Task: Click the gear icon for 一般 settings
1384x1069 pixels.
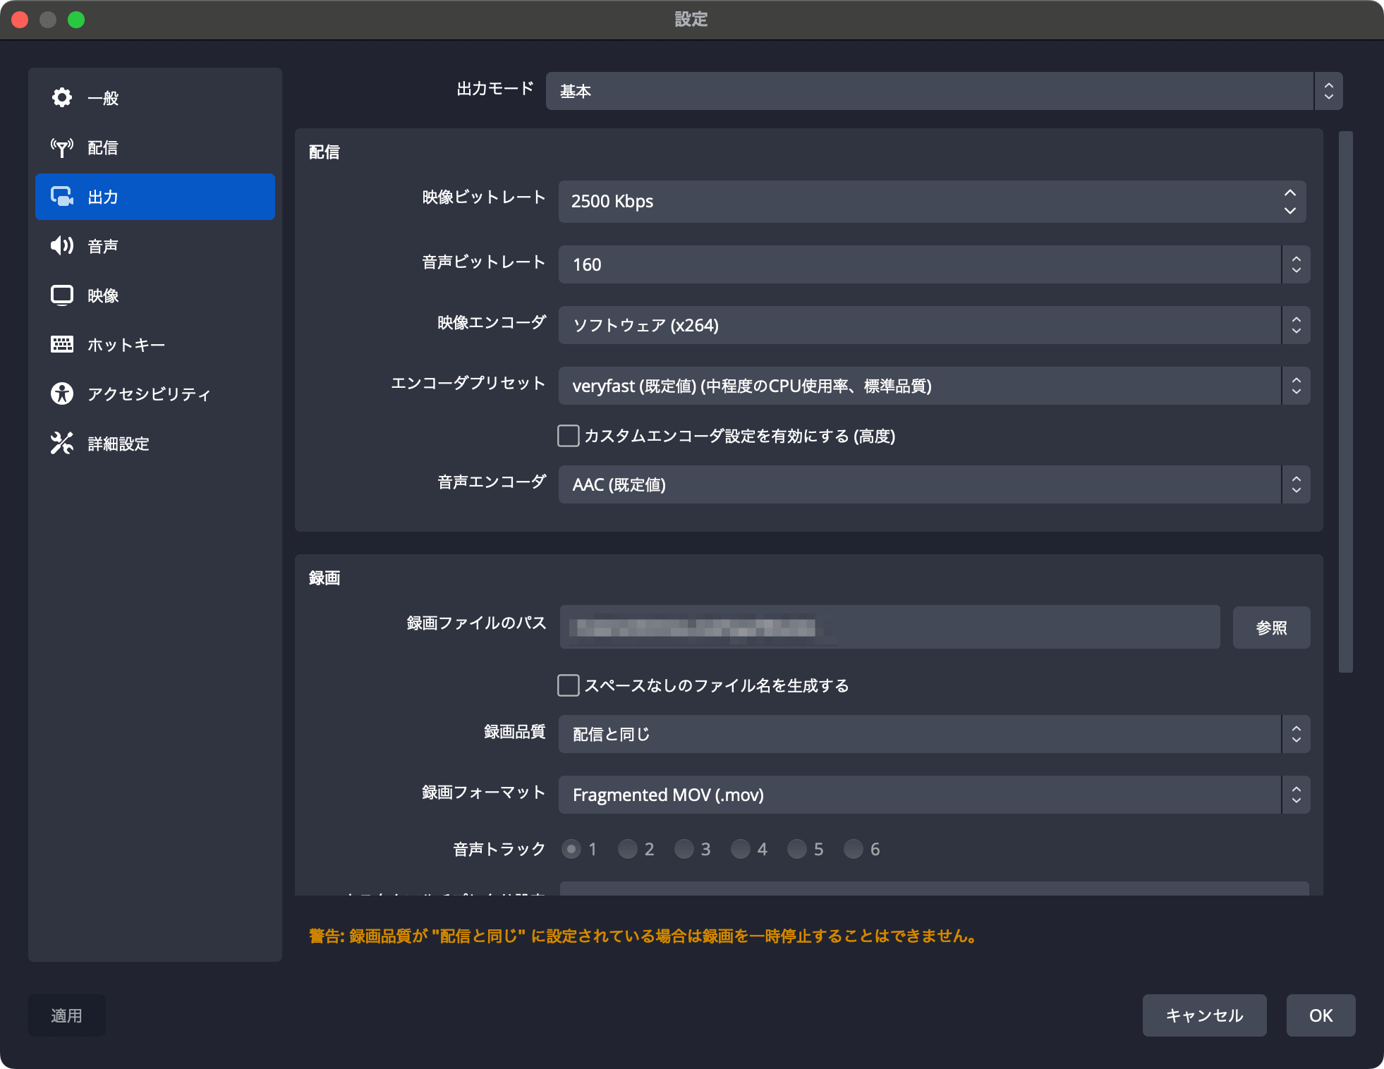Action: 62,97
